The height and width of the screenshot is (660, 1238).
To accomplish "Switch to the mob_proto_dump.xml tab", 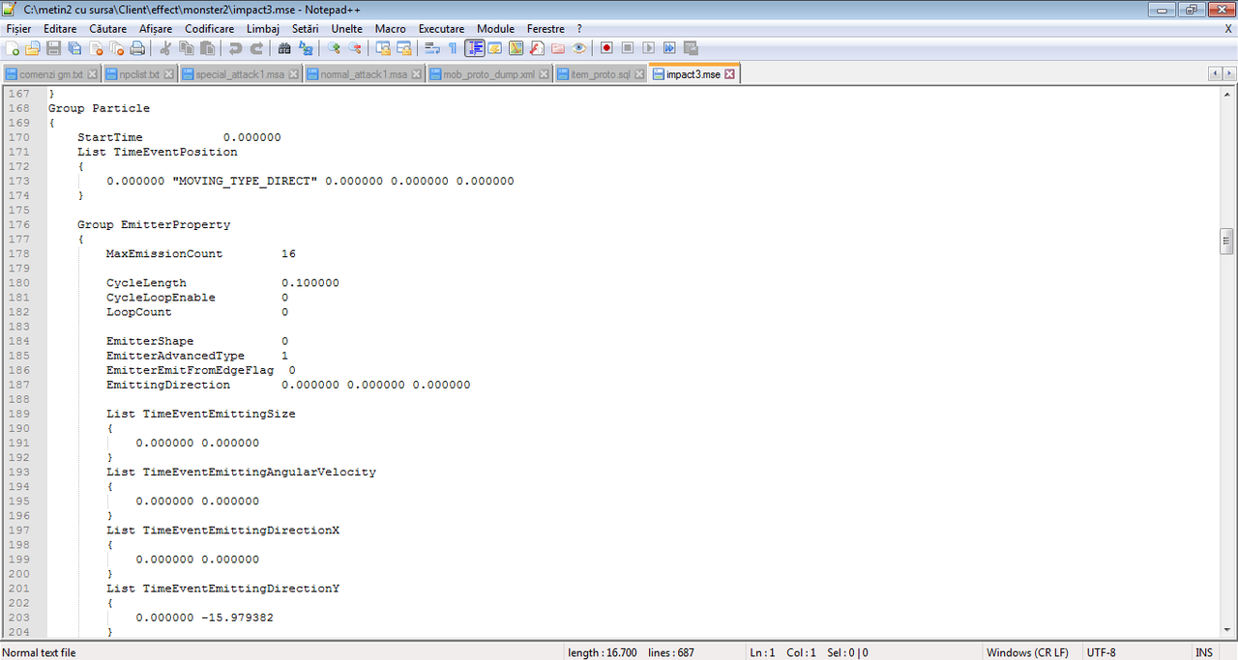I will [x=488, y=74].
